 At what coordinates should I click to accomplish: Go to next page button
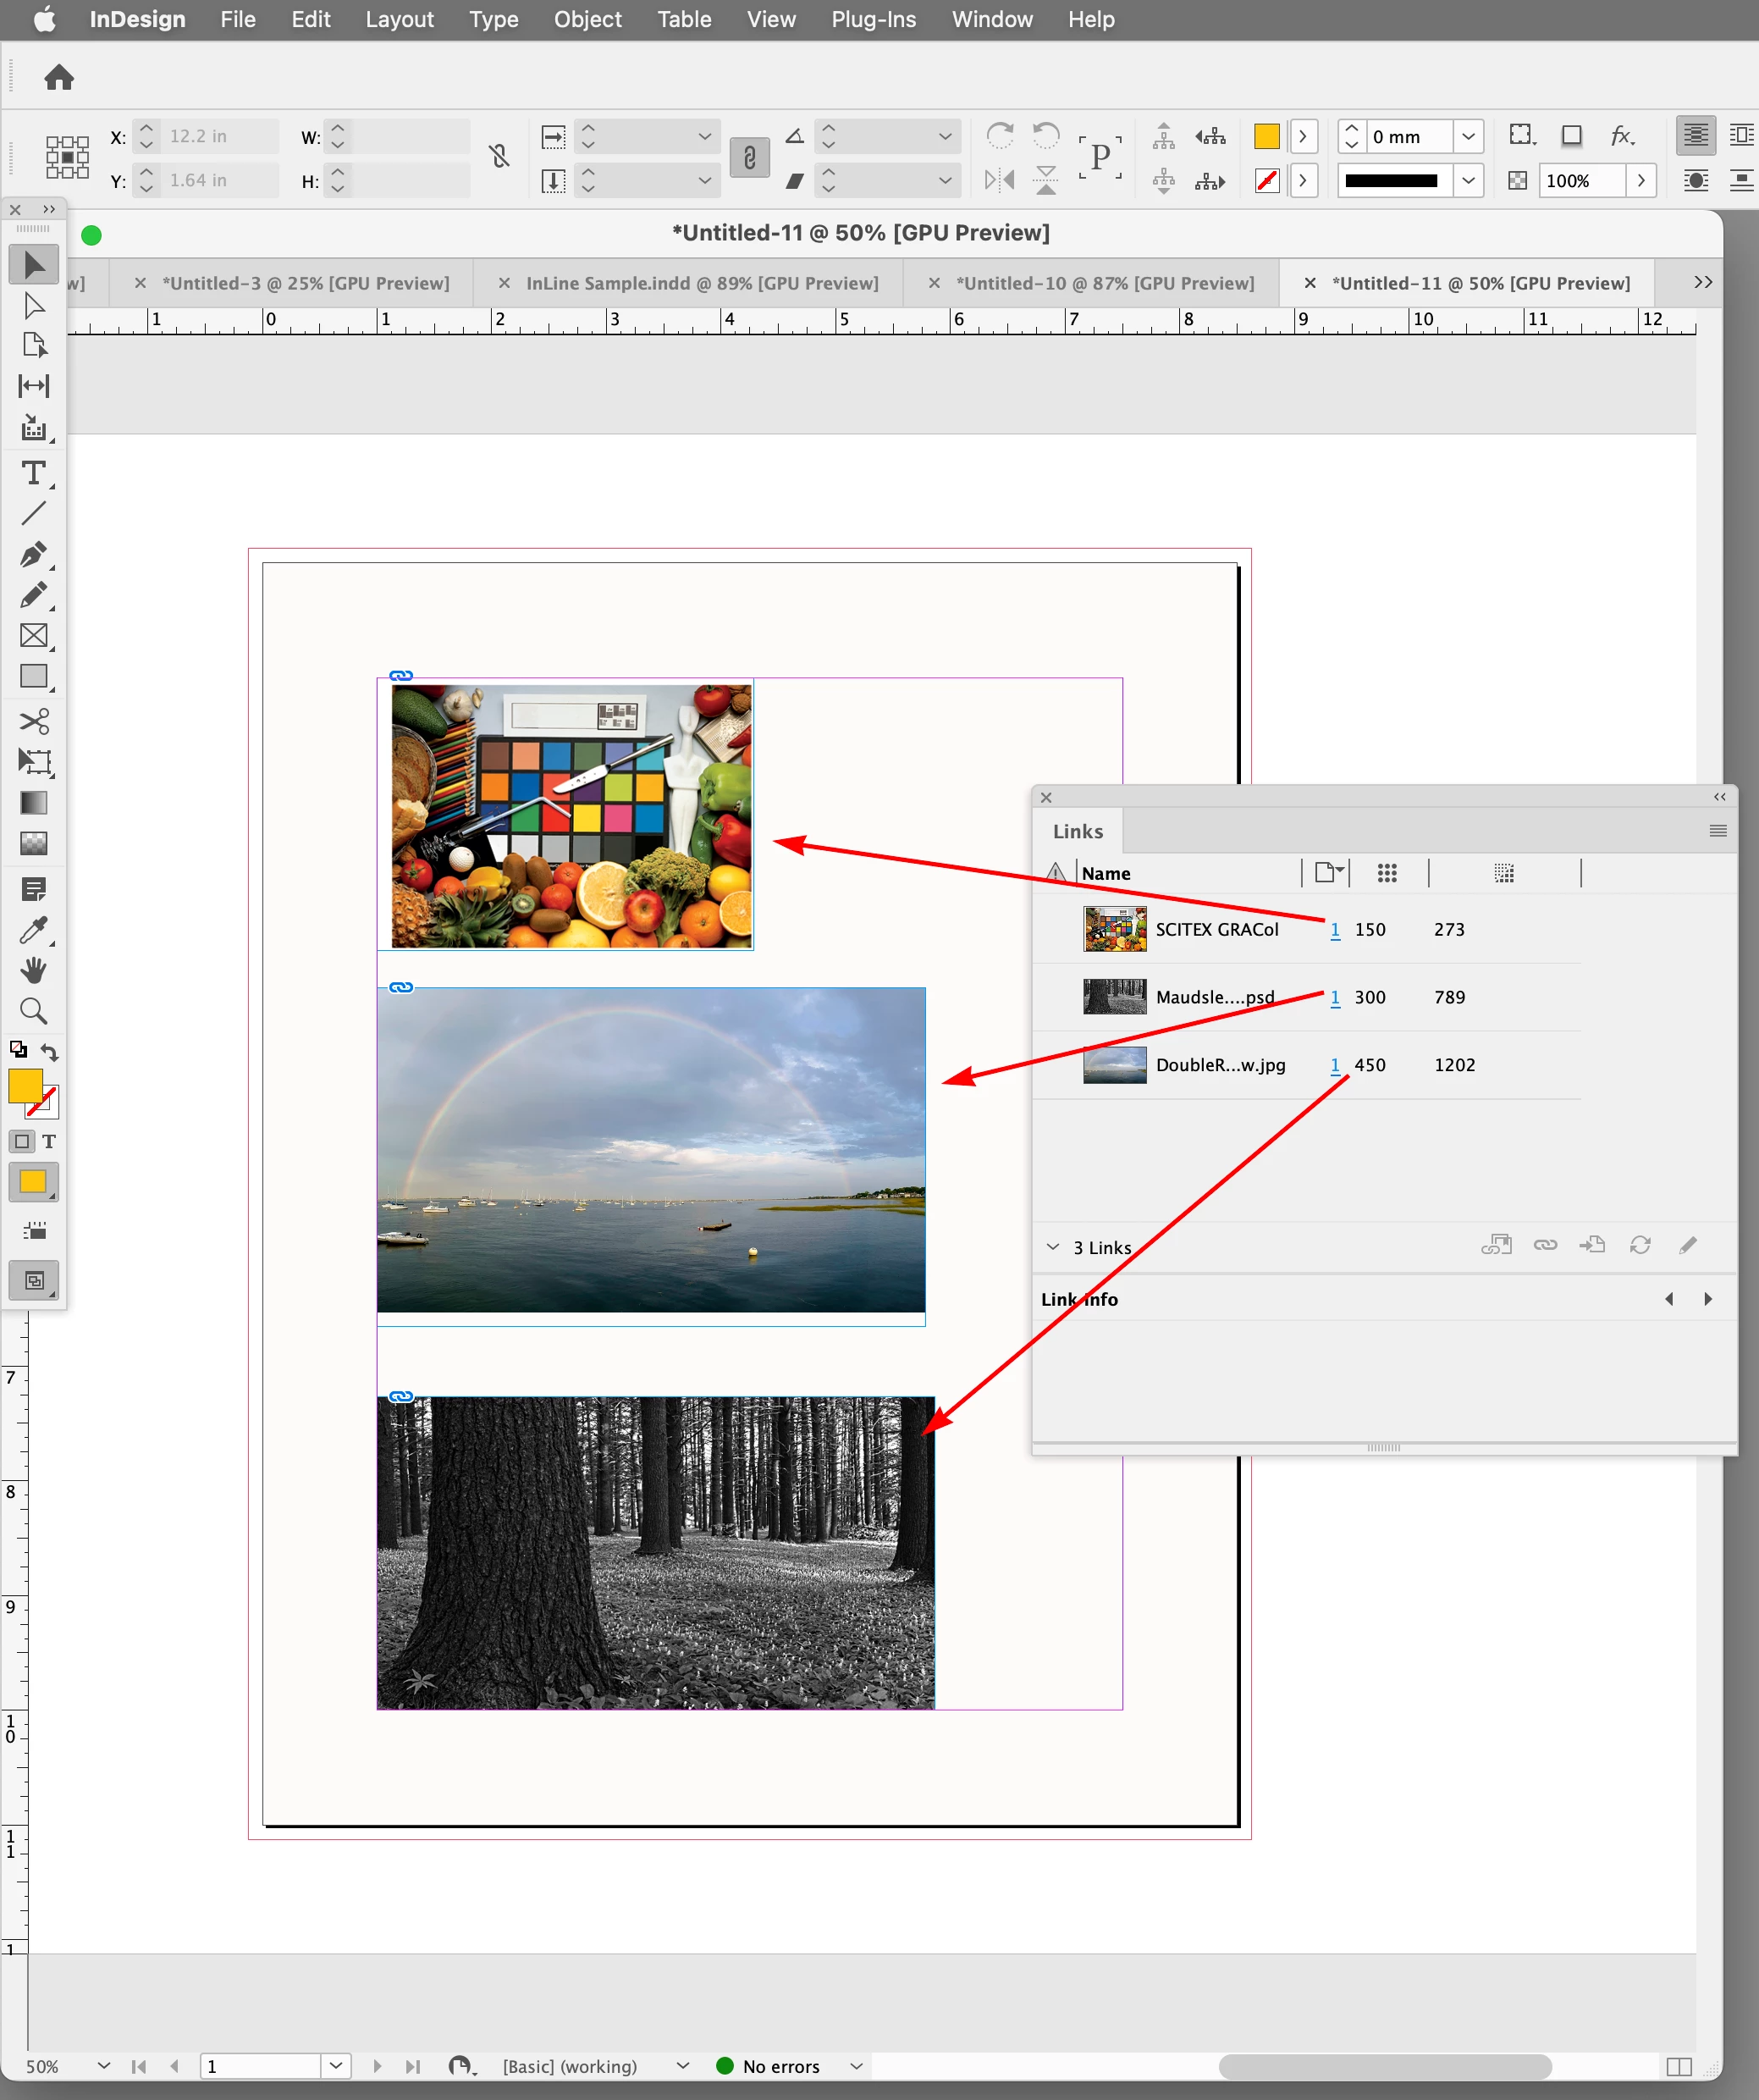coord(377,2066)
